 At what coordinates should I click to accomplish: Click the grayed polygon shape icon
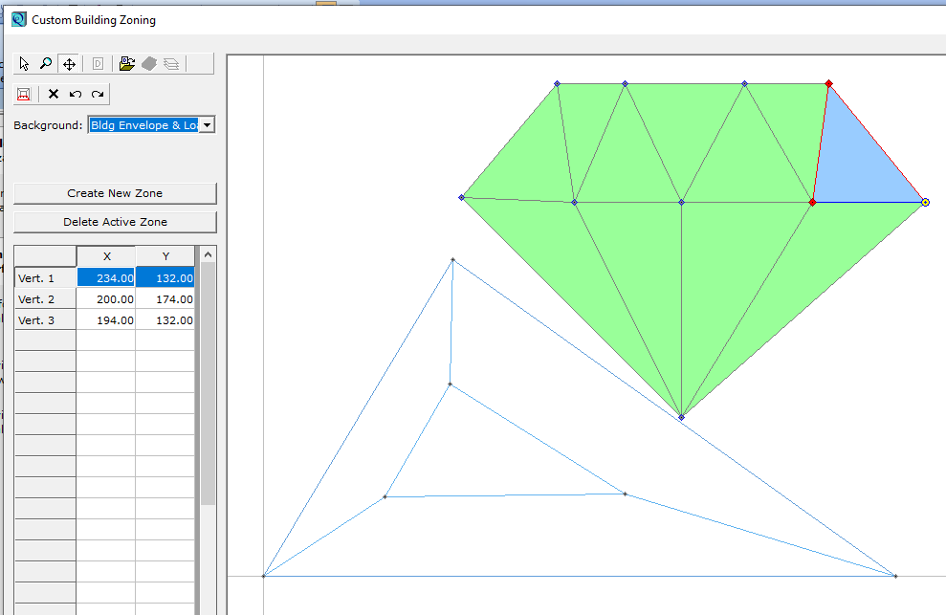pyautogui.click(x=149, y=63)
